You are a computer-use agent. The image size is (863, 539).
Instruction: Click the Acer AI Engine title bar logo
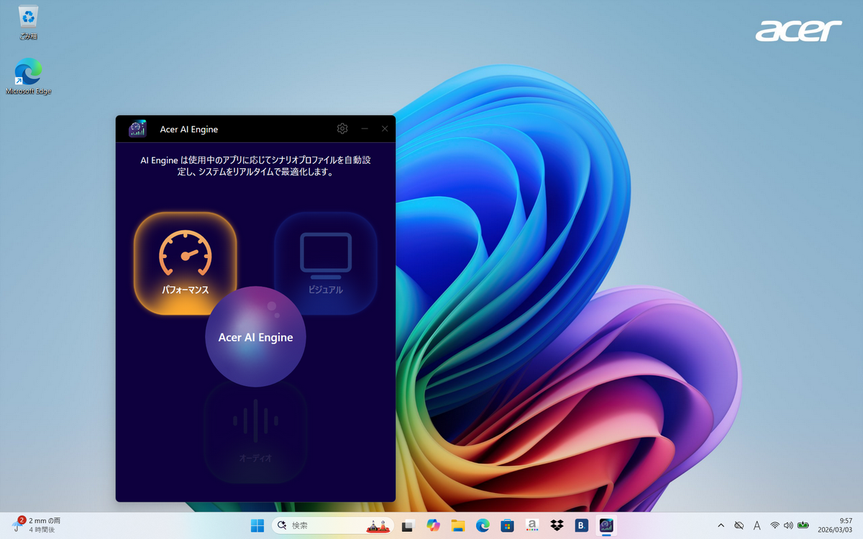[137, 129]
